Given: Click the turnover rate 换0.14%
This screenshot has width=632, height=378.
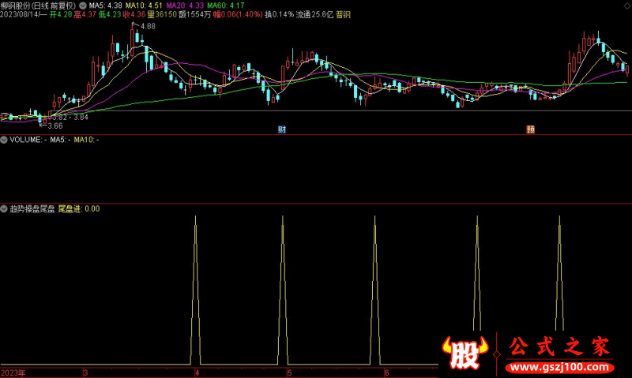Looking at the screenshot, I should click(x=280, y=14).
